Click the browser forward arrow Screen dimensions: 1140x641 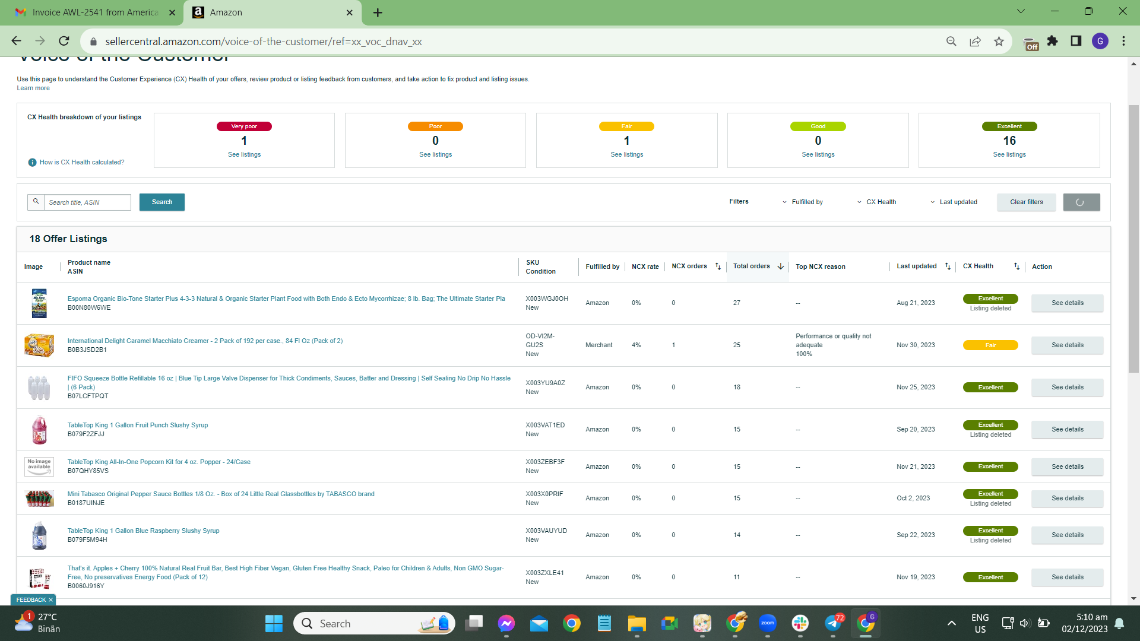tap(40, 41)
